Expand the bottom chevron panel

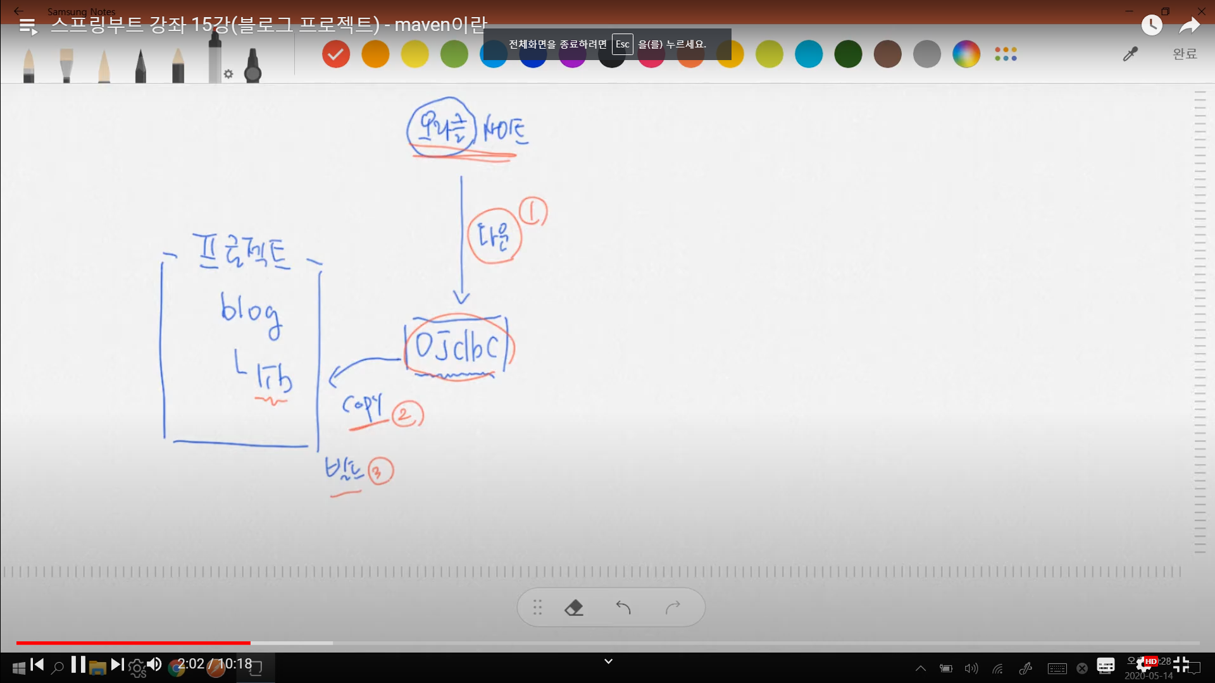[x=608, y=661]
